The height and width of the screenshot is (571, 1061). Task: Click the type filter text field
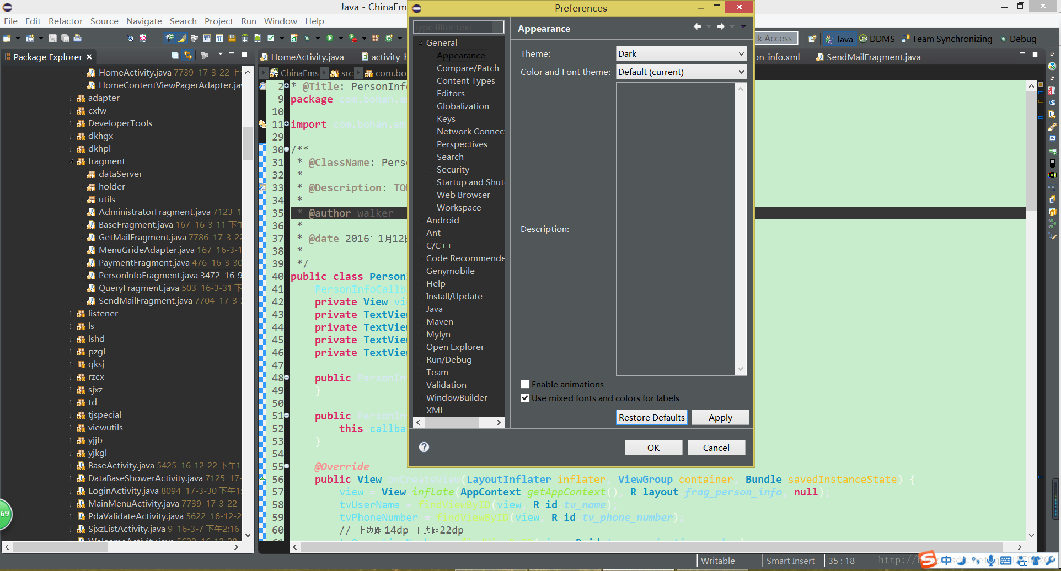[458, 27]
